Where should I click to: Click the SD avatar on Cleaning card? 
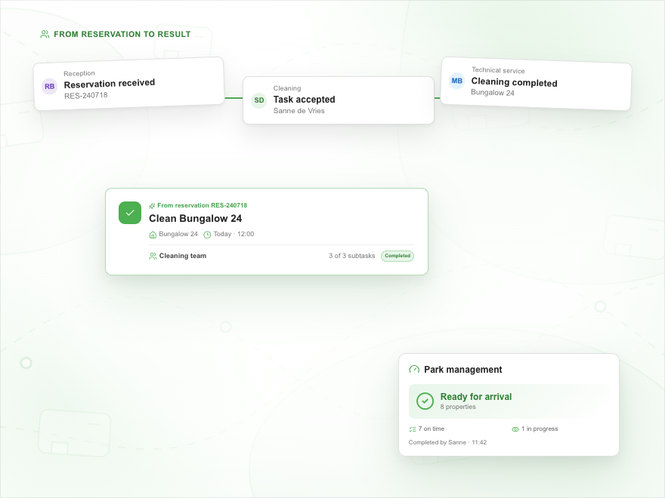[x=259, y=100]
